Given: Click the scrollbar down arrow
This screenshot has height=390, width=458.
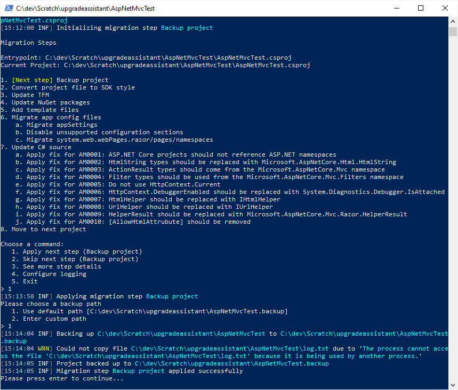Looking at the screenshot, I should click(x=453, y=385).
